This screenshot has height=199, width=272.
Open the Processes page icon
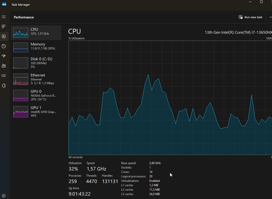(4, 27)
